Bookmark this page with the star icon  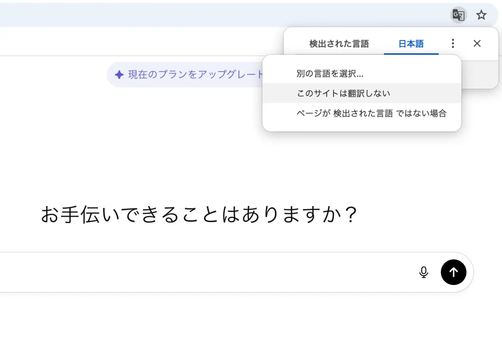coord(482,15)
